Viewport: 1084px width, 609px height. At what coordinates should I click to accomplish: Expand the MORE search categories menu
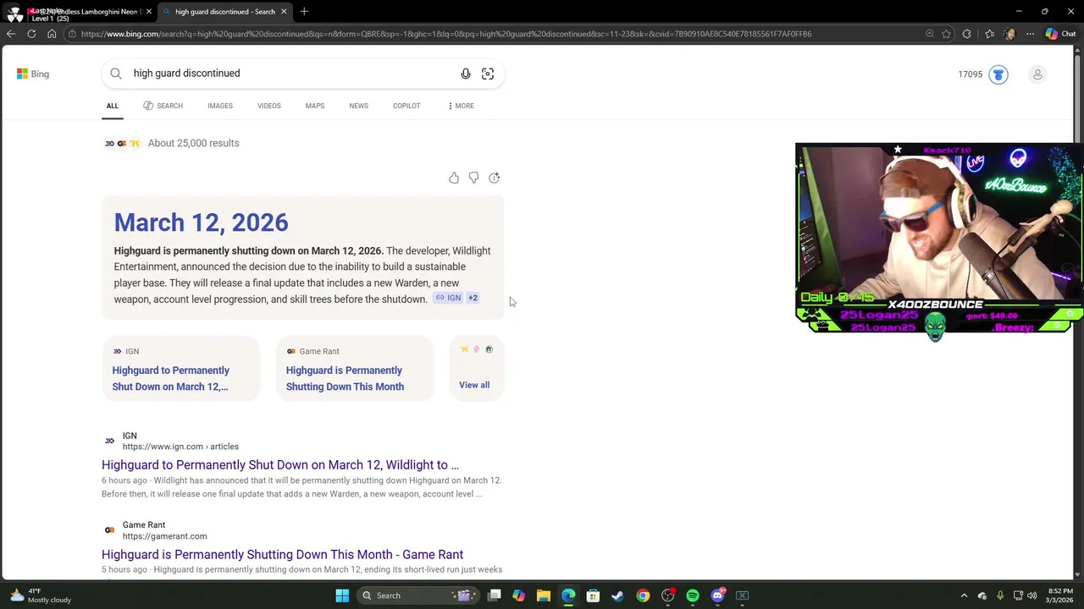(x=461, y=106)
